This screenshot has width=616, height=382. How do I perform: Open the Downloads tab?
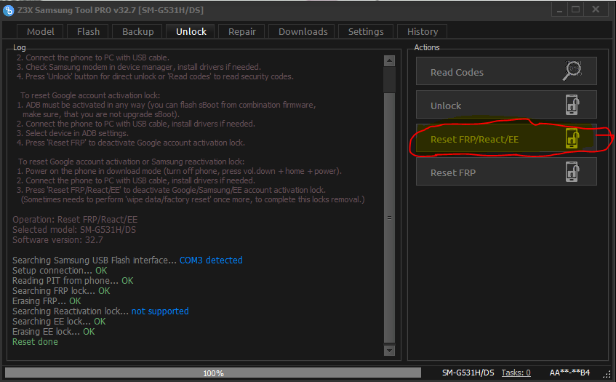pyautogui.click(x=303, y=31)
